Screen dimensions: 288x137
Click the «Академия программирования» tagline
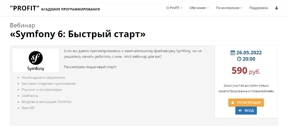70,9
